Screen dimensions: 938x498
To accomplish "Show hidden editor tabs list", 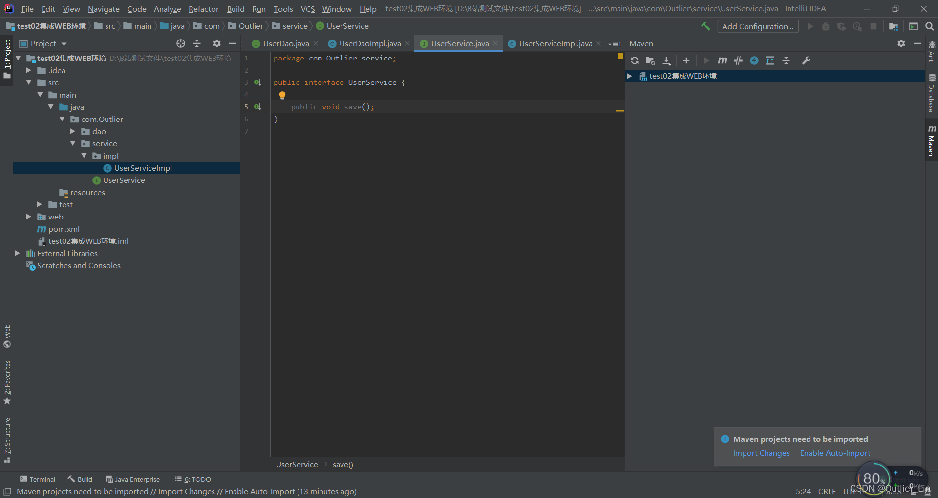I will click(x=615, y=44).
